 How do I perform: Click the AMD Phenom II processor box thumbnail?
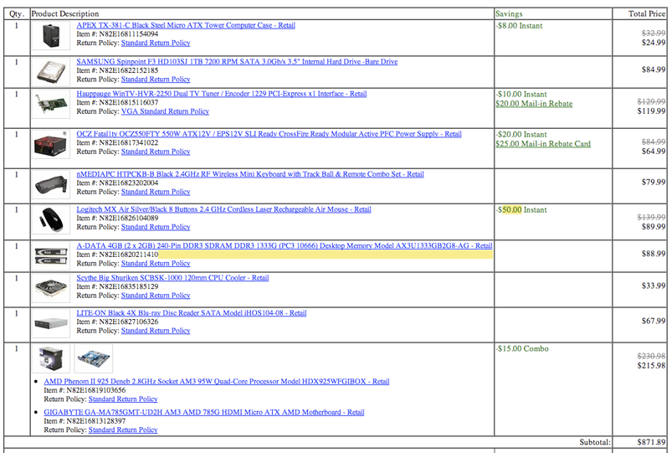[51, 358]
